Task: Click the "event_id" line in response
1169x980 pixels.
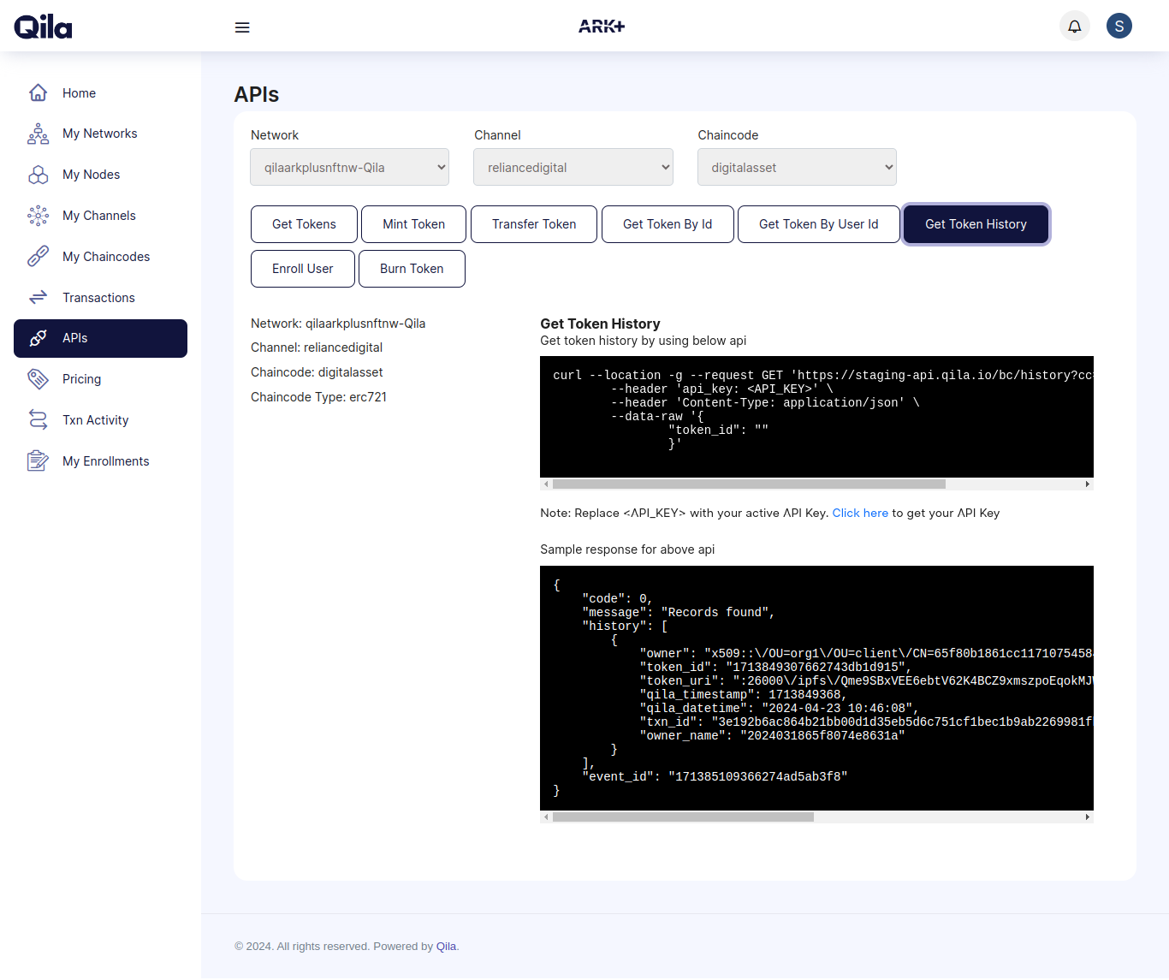Action: (x=715, y=776)
